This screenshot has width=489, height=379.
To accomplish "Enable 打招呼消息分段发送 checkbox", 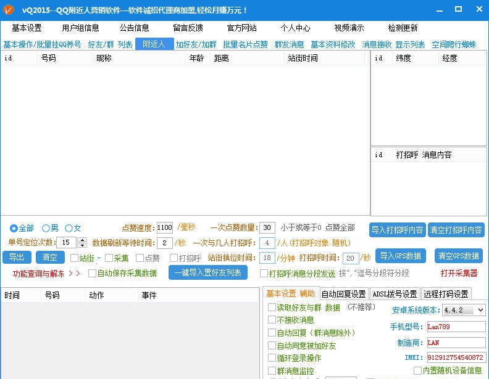I will click(264, 274).
